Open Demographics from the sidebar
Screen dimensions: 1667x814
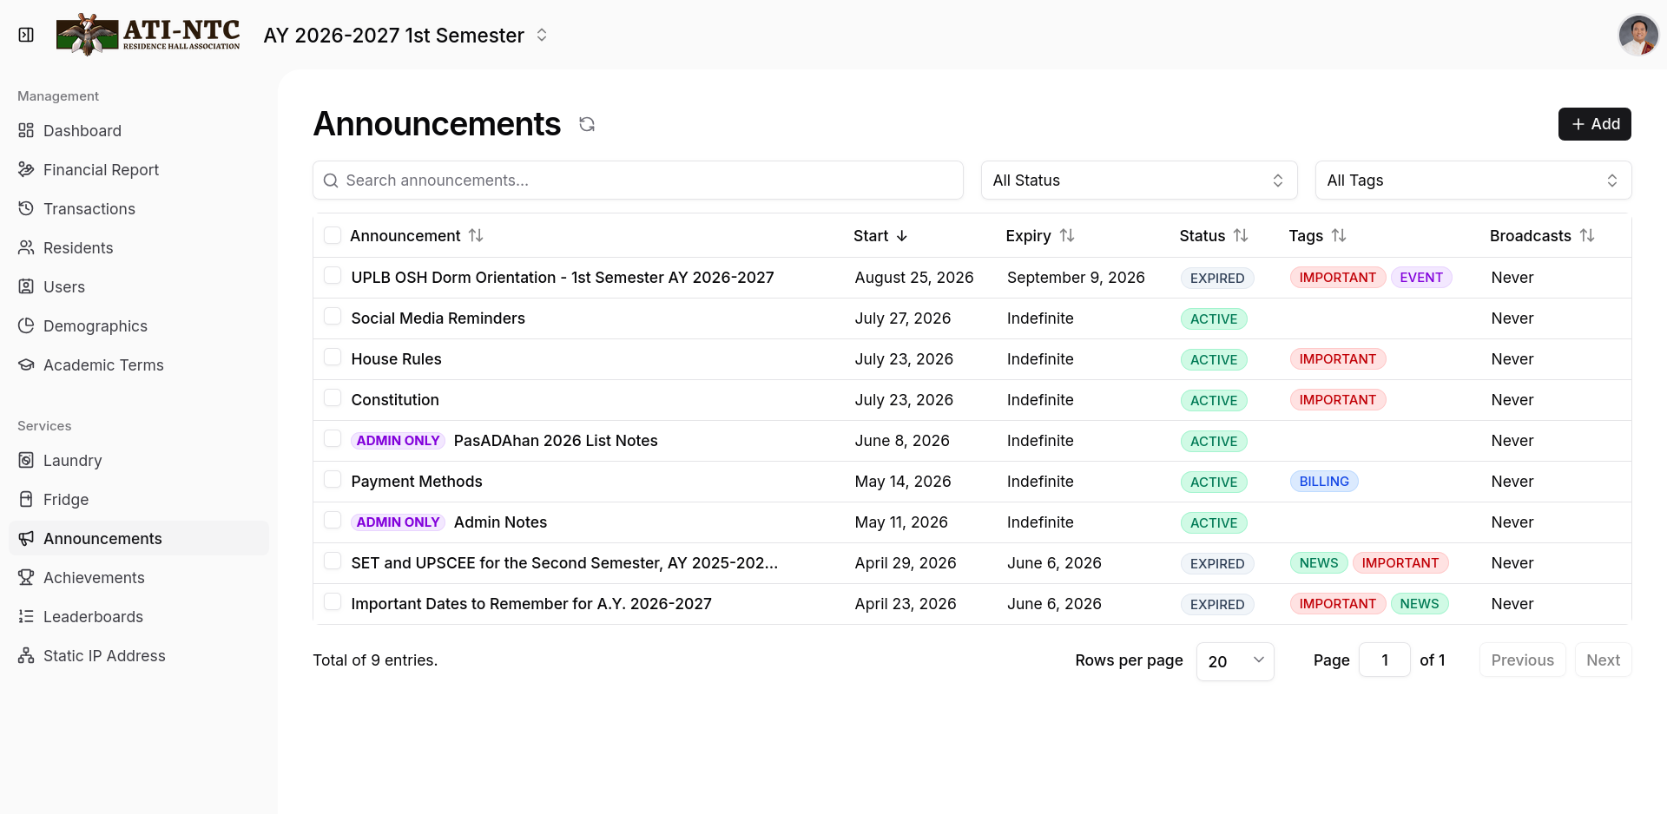[x=139, y=325]
